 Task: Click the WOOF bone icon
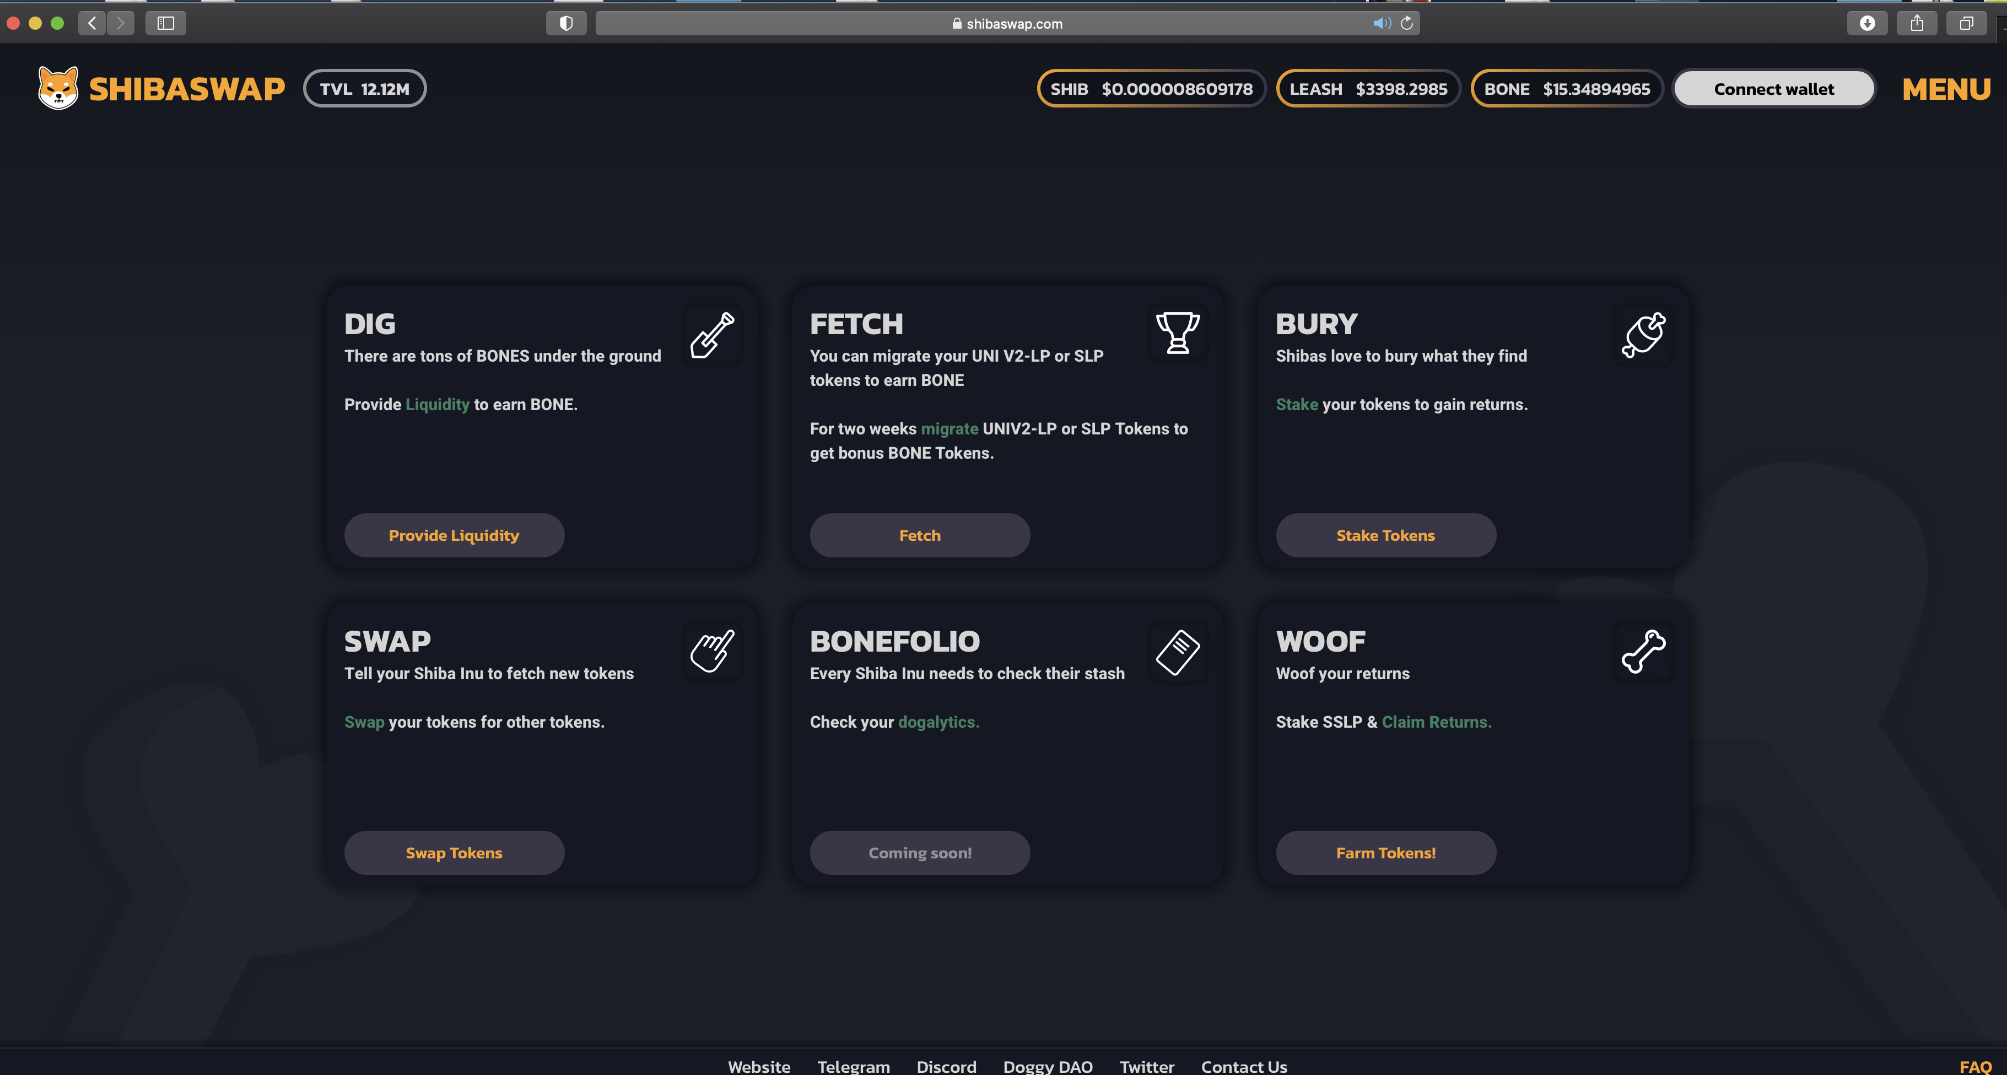coord(1643,652)
